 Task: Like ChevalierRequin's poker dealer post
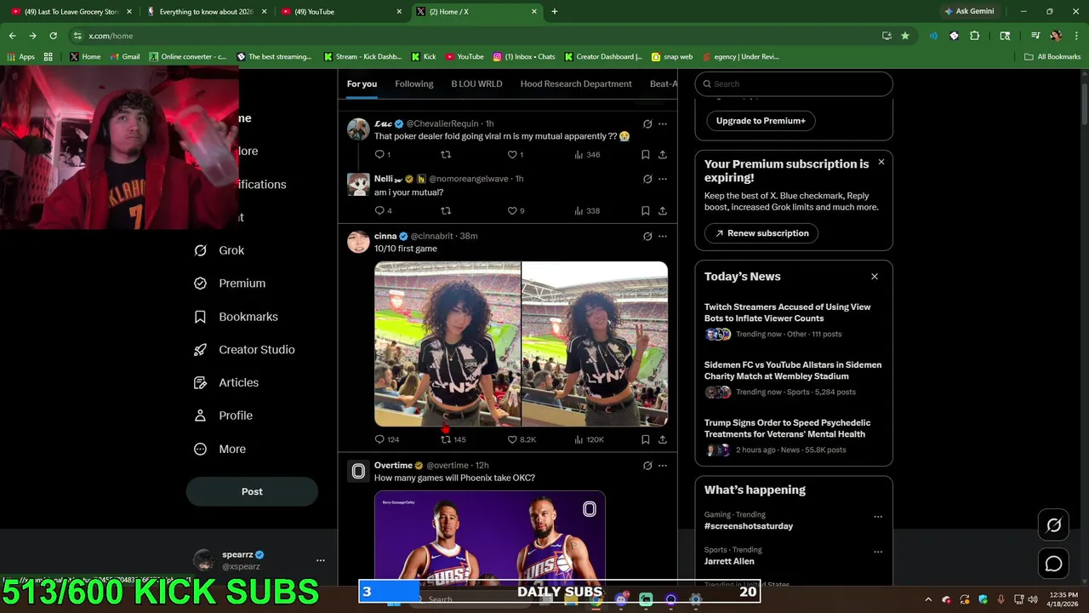tap(512, 154)
